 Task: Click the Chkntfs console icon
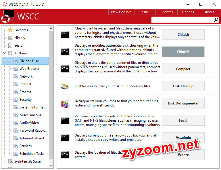65,52
